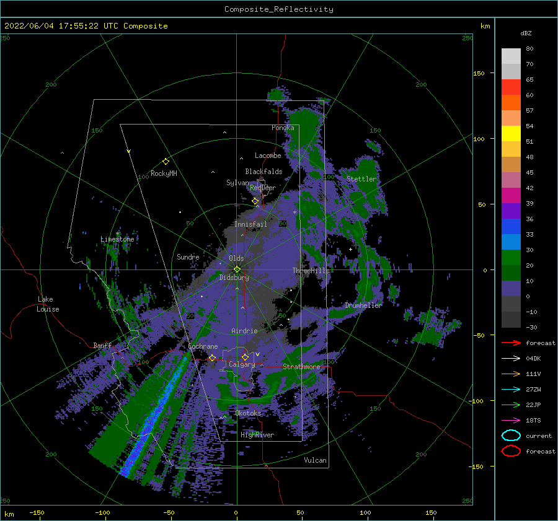Click the Strathmore label
558x521 pixels.
tap(301, 367)
